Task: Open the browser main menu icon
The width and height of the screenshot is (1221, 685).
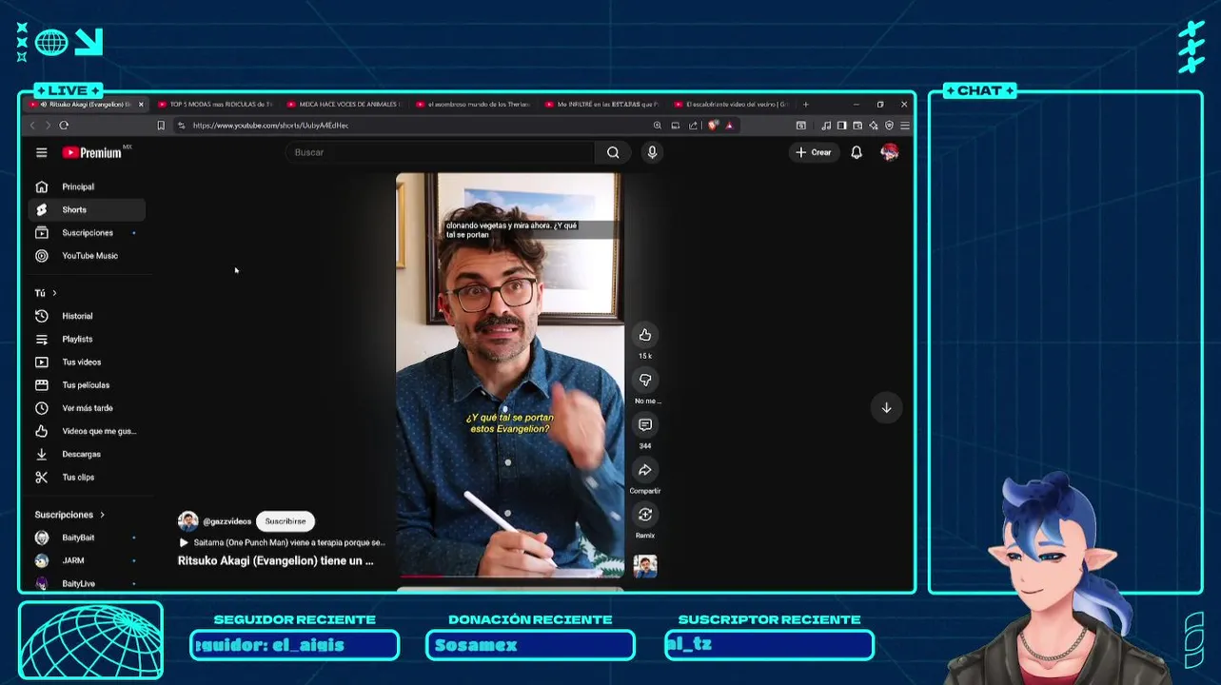Action: [905, 126]
